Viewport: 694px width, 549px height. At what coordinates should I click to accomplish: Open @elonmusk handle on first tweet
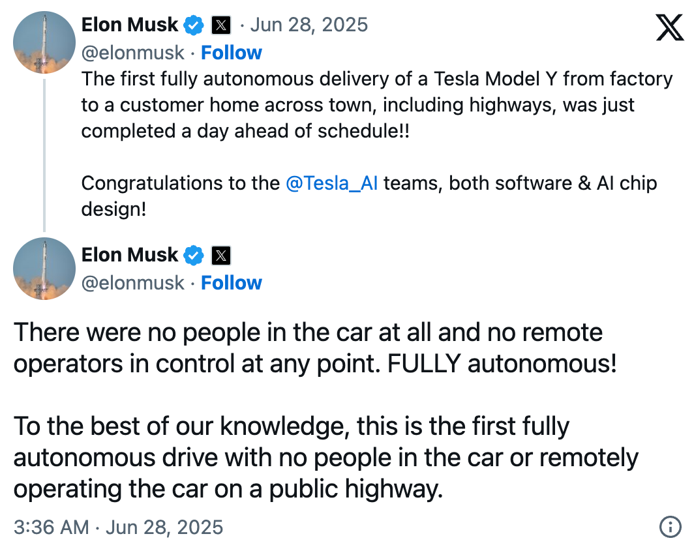tap(133, 53)
